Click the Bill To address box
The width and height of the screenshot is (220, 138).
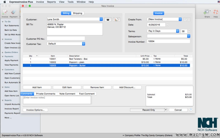click(x=75, y=29)
